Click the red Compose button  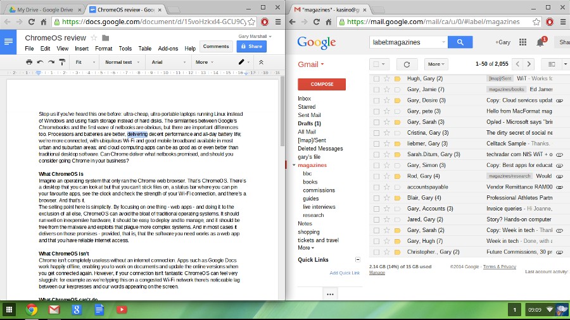[321, 84]
